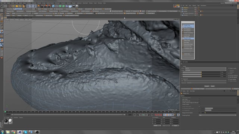239x134 pixels.
Task: Open the Objects menu in Object Manager
Action: (x=194, y=6)
